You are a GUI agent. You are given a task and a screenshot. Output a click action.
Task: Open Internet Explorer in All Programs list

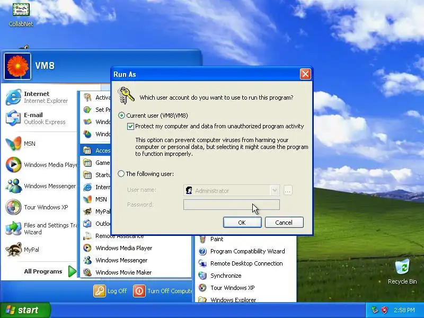[x=96, y=187]
